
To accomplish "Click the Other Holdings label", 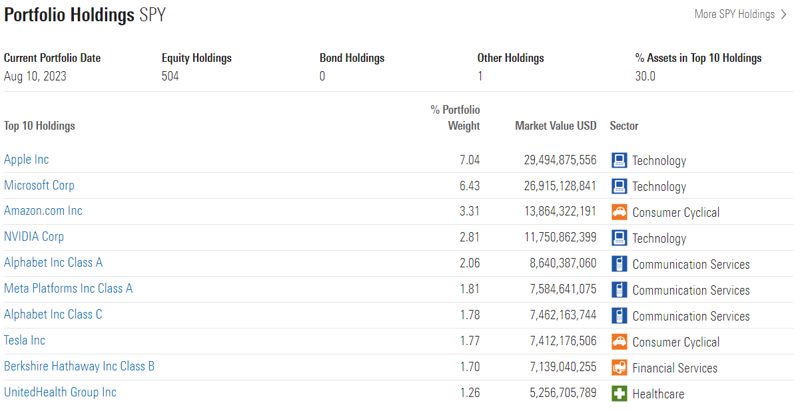I will point(511,58).
